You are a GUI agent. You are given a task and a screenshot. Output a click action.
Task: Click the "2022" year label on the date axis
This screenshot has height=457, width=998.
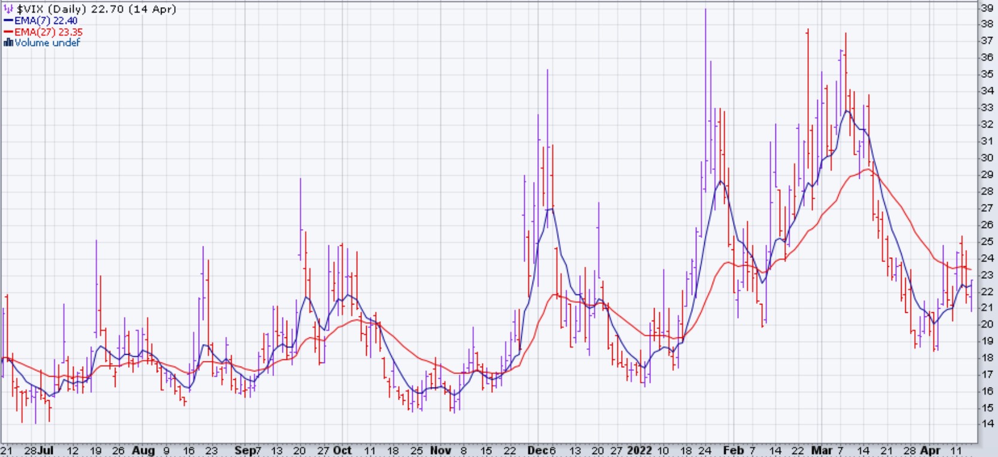coord(639,450)
